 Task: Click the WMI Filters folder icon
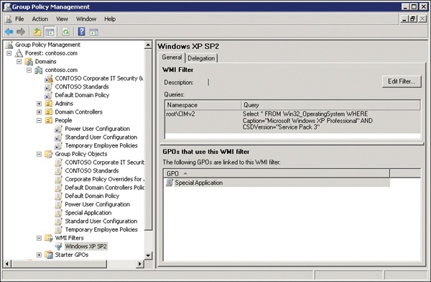click(49, 238)
